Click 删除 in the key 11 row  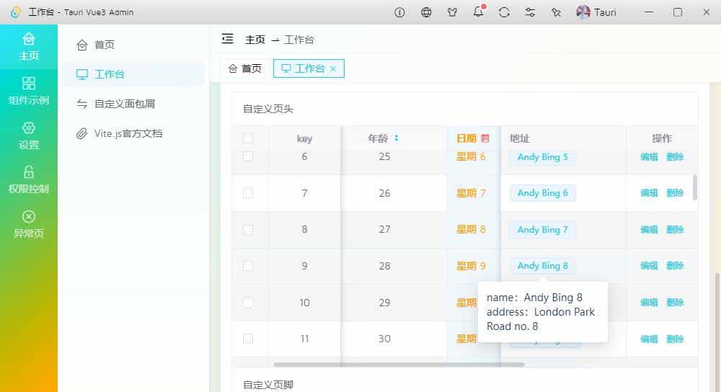click(675, 339)
